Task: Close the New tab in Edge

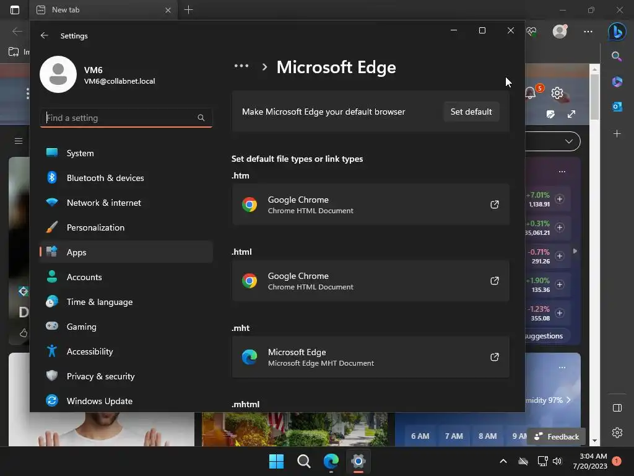Action: (168, 10)
